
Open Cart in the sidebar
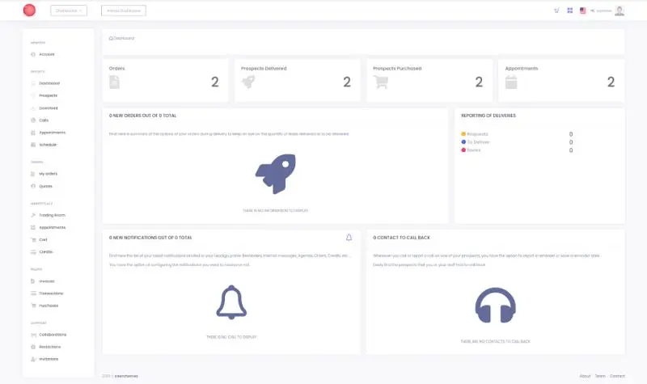[x=44, y=239]
